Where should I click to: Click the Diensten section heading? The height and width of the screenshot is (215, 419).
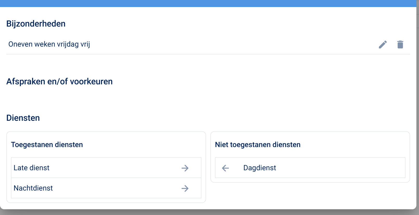[x=23, y=118]
